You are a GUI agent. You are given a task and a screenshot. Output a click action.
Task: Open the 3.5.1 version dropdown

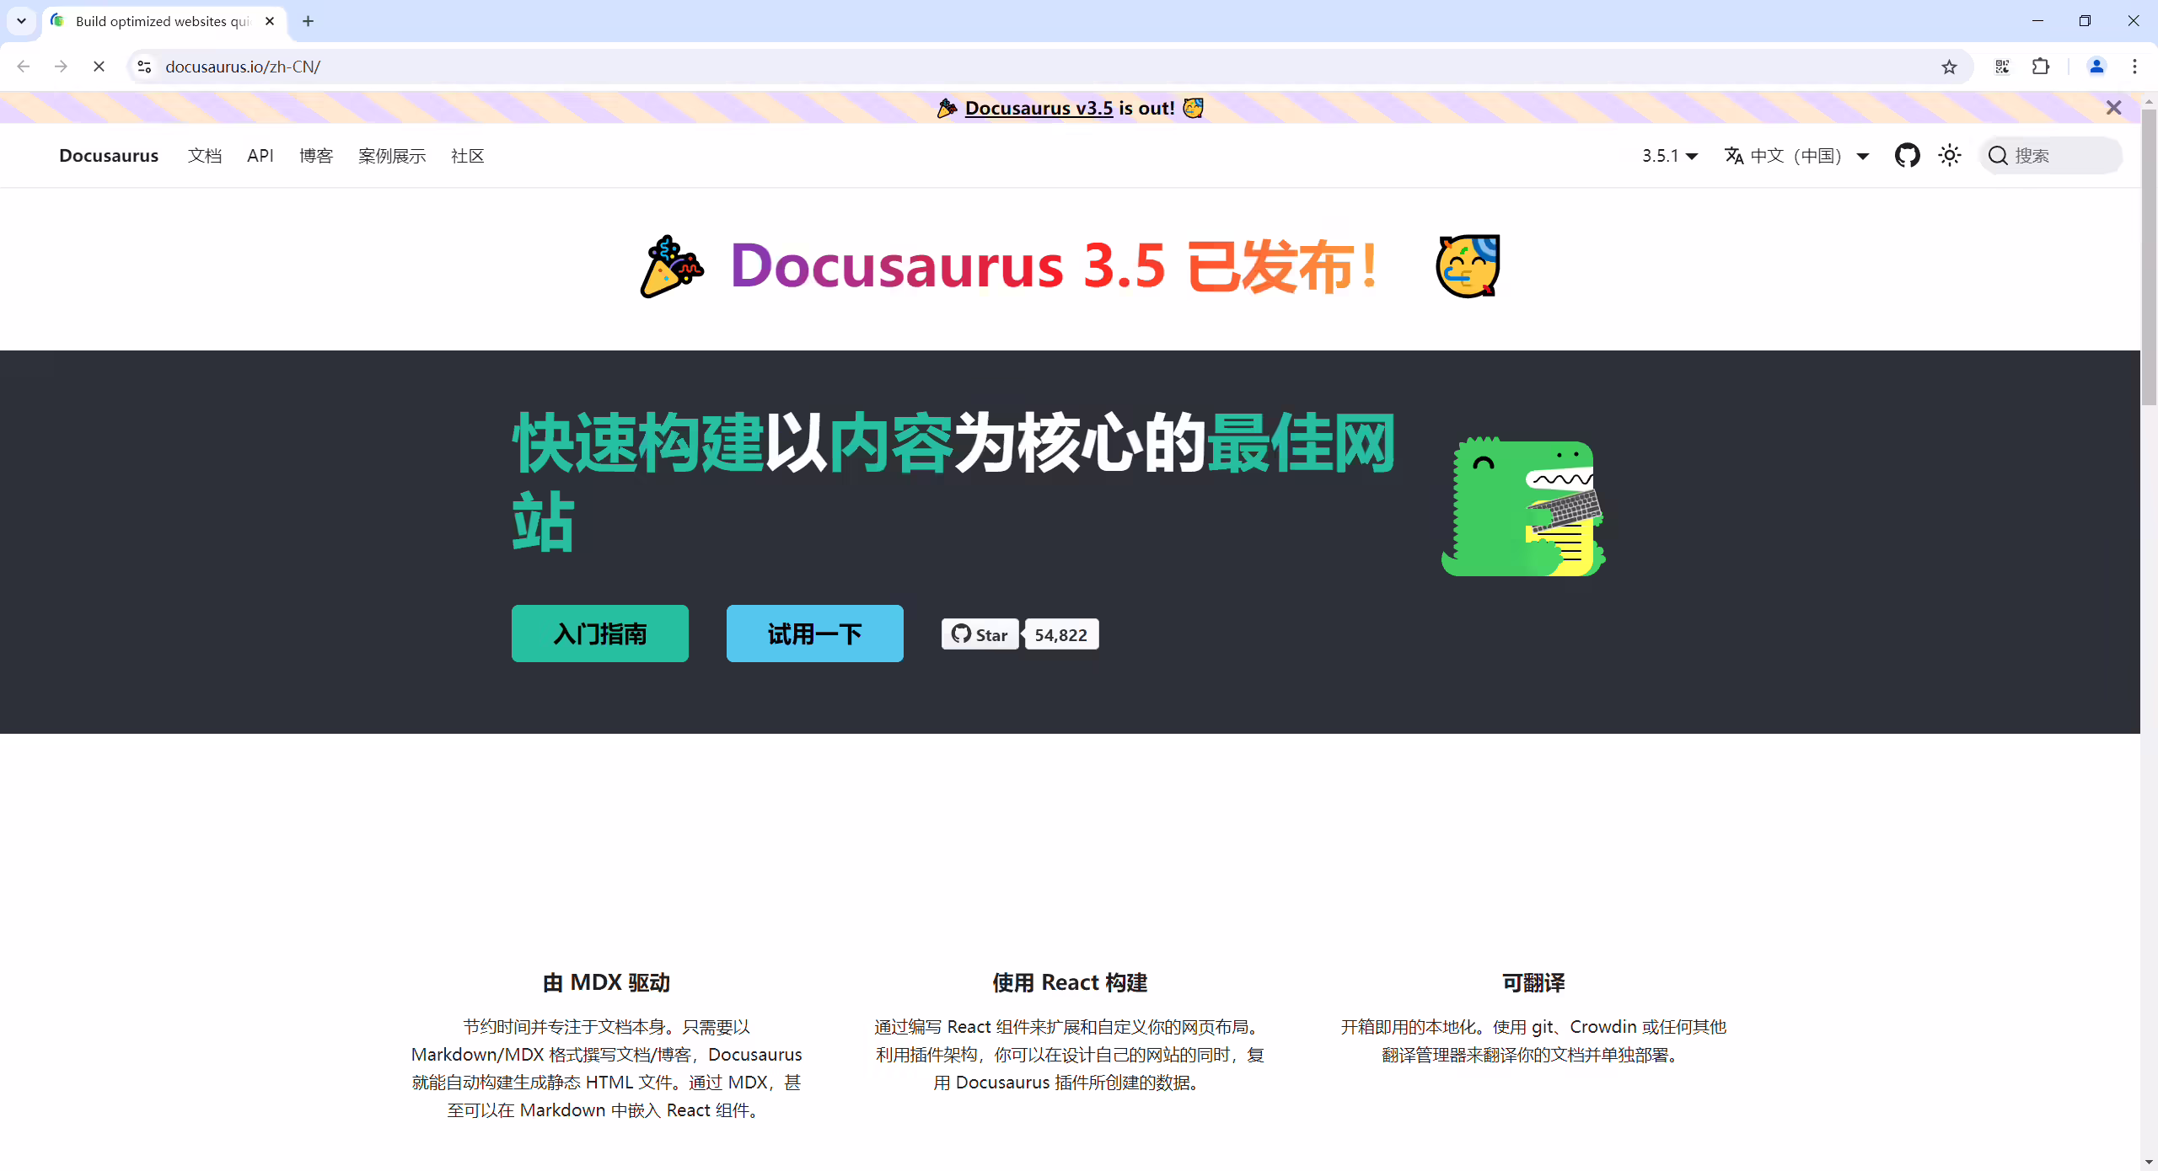[x=1670, y=156]
